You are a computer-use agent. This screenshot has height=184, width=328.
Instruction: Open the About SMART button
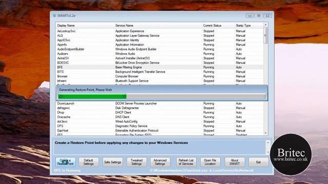(235, 162)
